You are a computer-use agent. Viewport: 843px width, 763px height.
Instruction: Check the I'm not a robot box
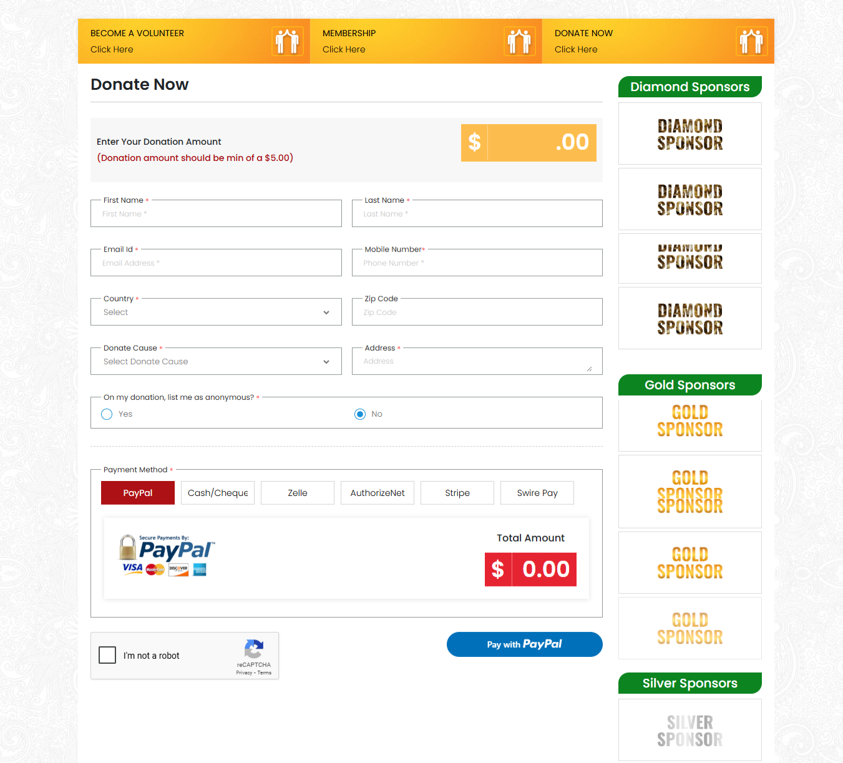(107, 655)
